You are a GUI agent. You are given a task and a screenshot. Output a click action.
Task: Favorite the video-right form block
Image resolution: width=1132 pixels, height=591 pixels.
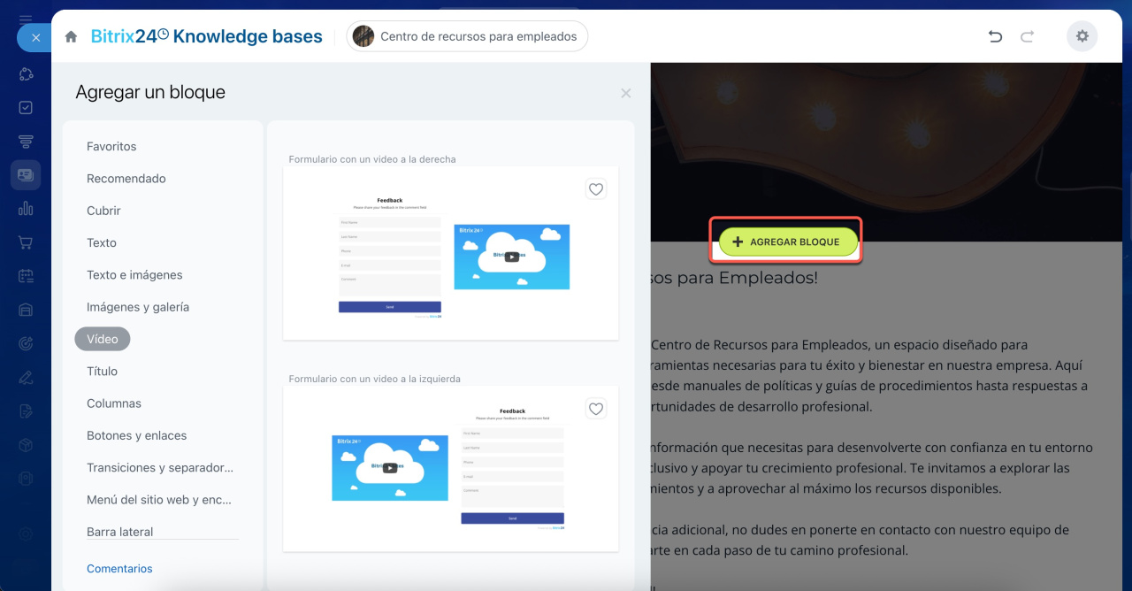[x=596, y=189]
